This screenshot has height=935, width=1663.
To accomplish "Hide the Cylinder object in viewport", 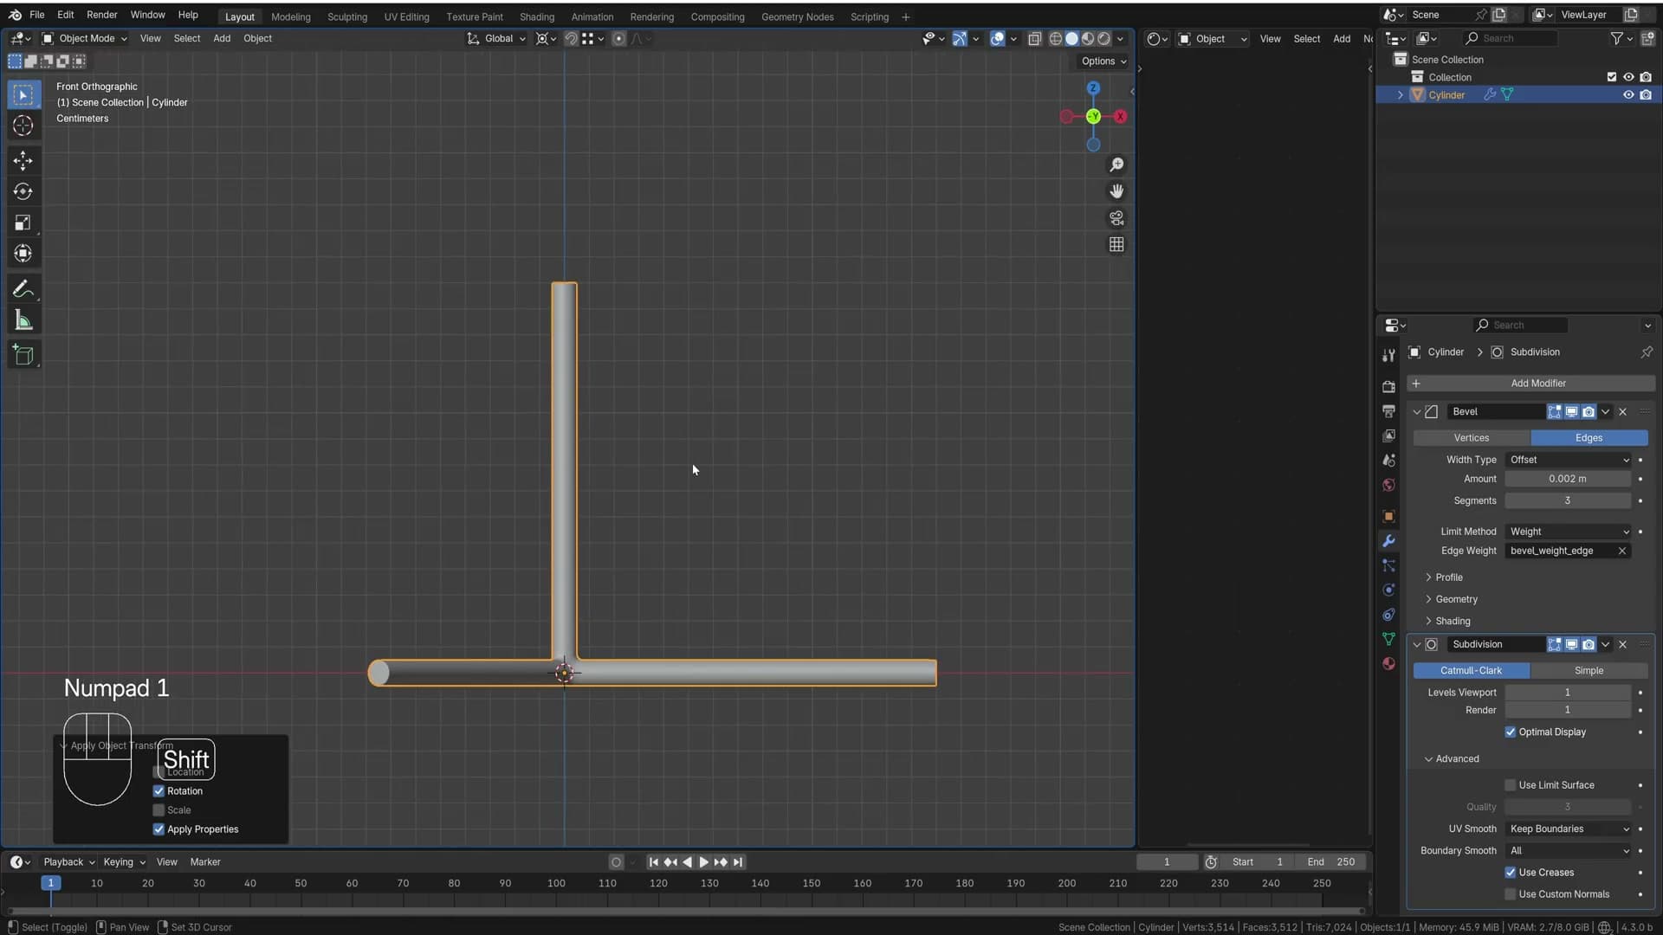I will tap(1628, 95).
